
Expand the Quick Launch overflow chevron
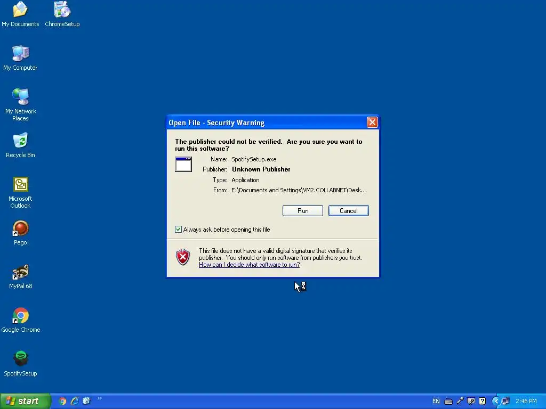tap(100, 398)
